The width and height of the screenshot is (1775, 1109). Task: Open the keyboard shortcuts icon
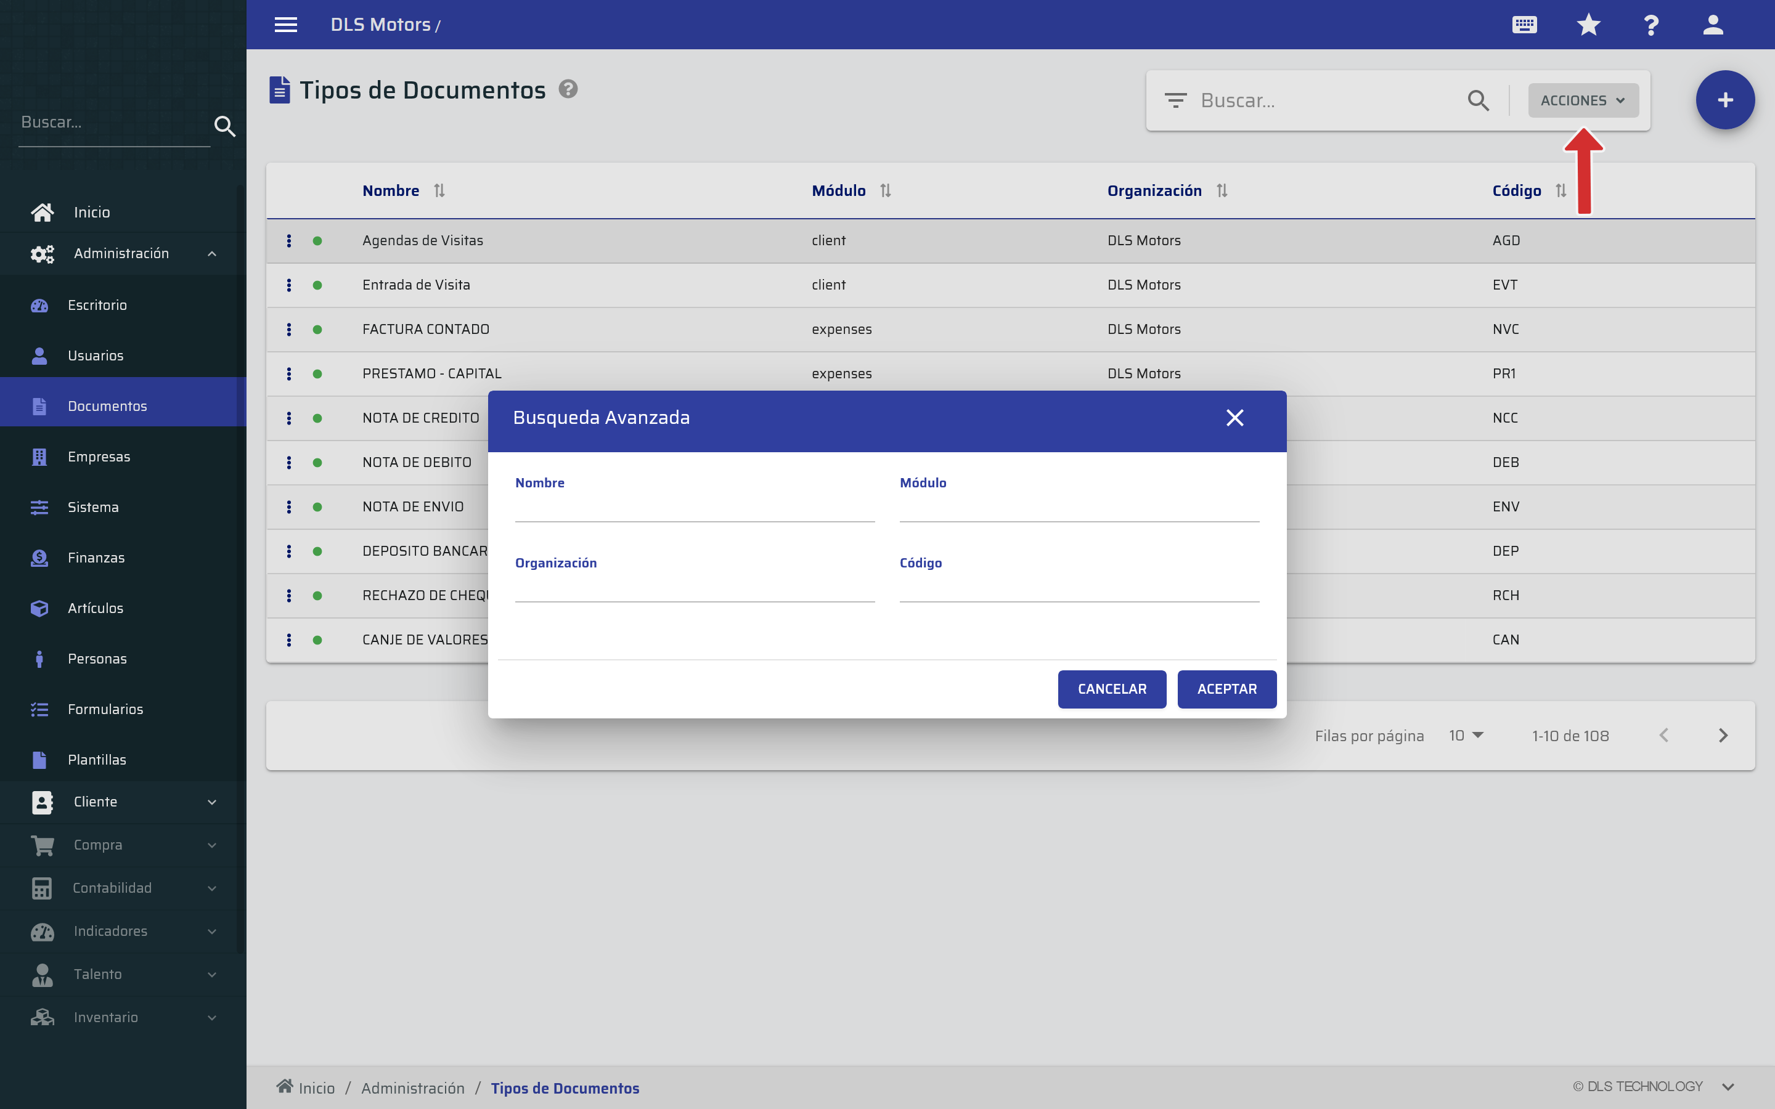(1524, 25)
